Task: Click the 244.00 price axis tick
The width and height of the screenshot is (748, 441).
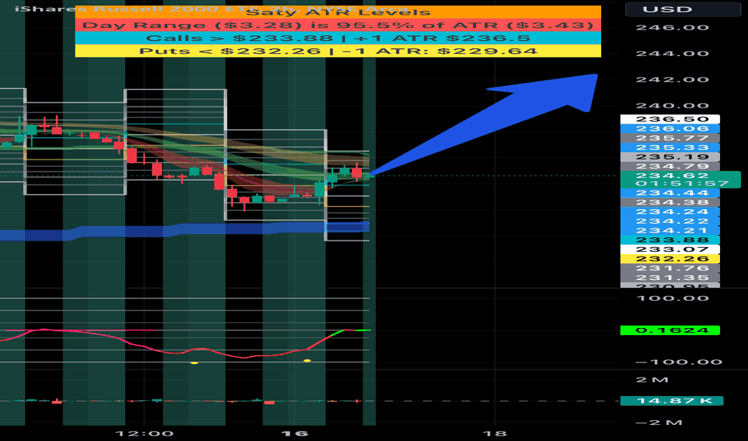Action: pos(672,54)
